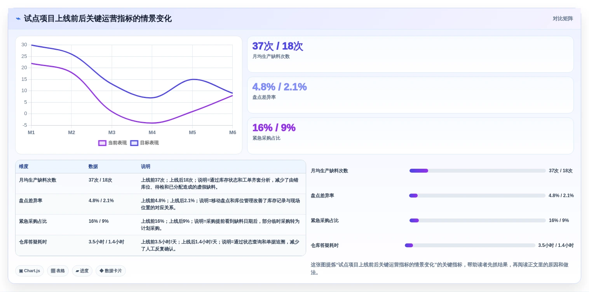Click table cell 月均生产缺料次数
This screenshot has width=589, height=292.
tap(38, 180)
